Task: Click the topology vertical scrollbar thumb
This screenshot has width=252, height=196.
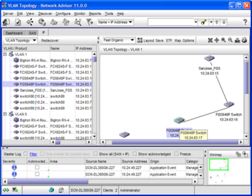Action: pyautogui.click(x=246, y=78)
